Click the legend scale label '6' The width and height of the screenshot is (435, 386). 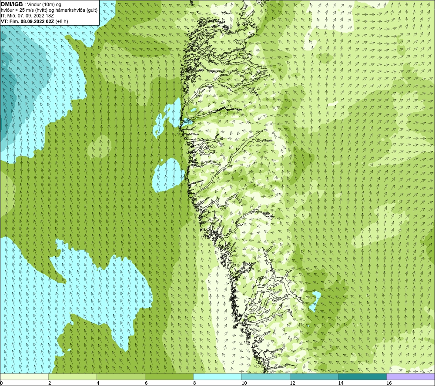146,383
